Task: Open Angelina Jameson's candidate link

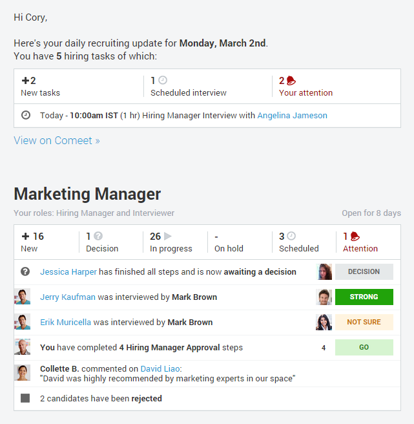Action: click(x=292, y=116)
